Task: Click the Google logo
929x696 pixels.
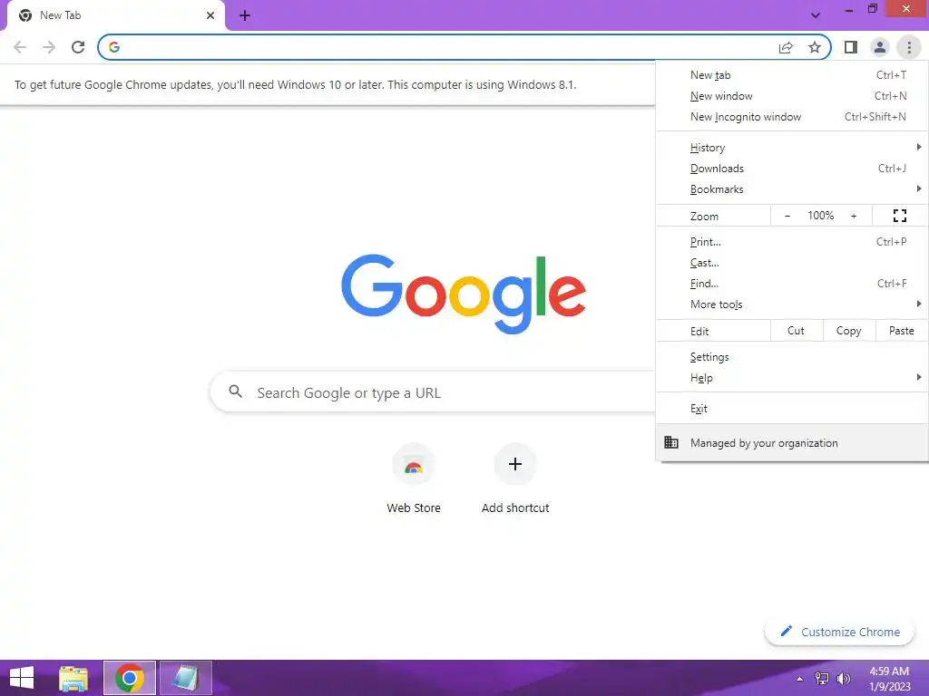Action: (464, 294)
